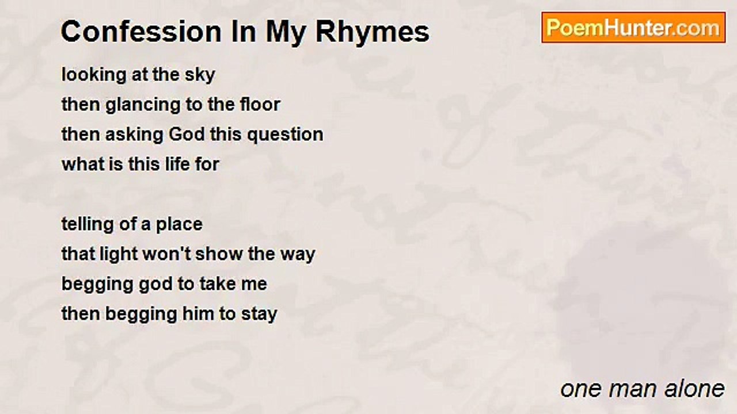Click the line that light won't show the way

coord(188,254)
